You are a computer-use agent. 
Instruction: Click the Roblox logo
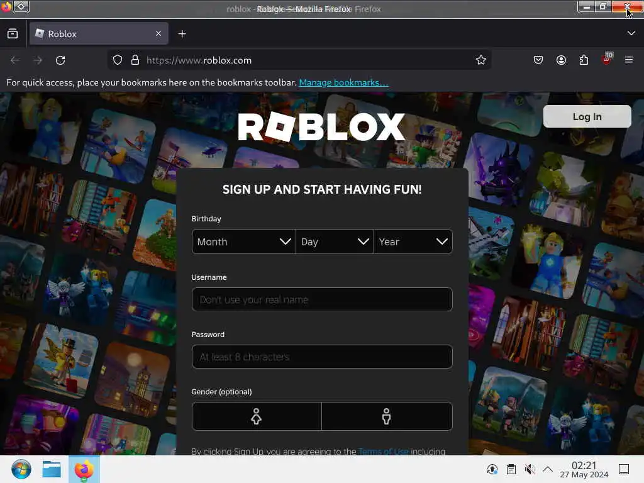pos(321,127)
